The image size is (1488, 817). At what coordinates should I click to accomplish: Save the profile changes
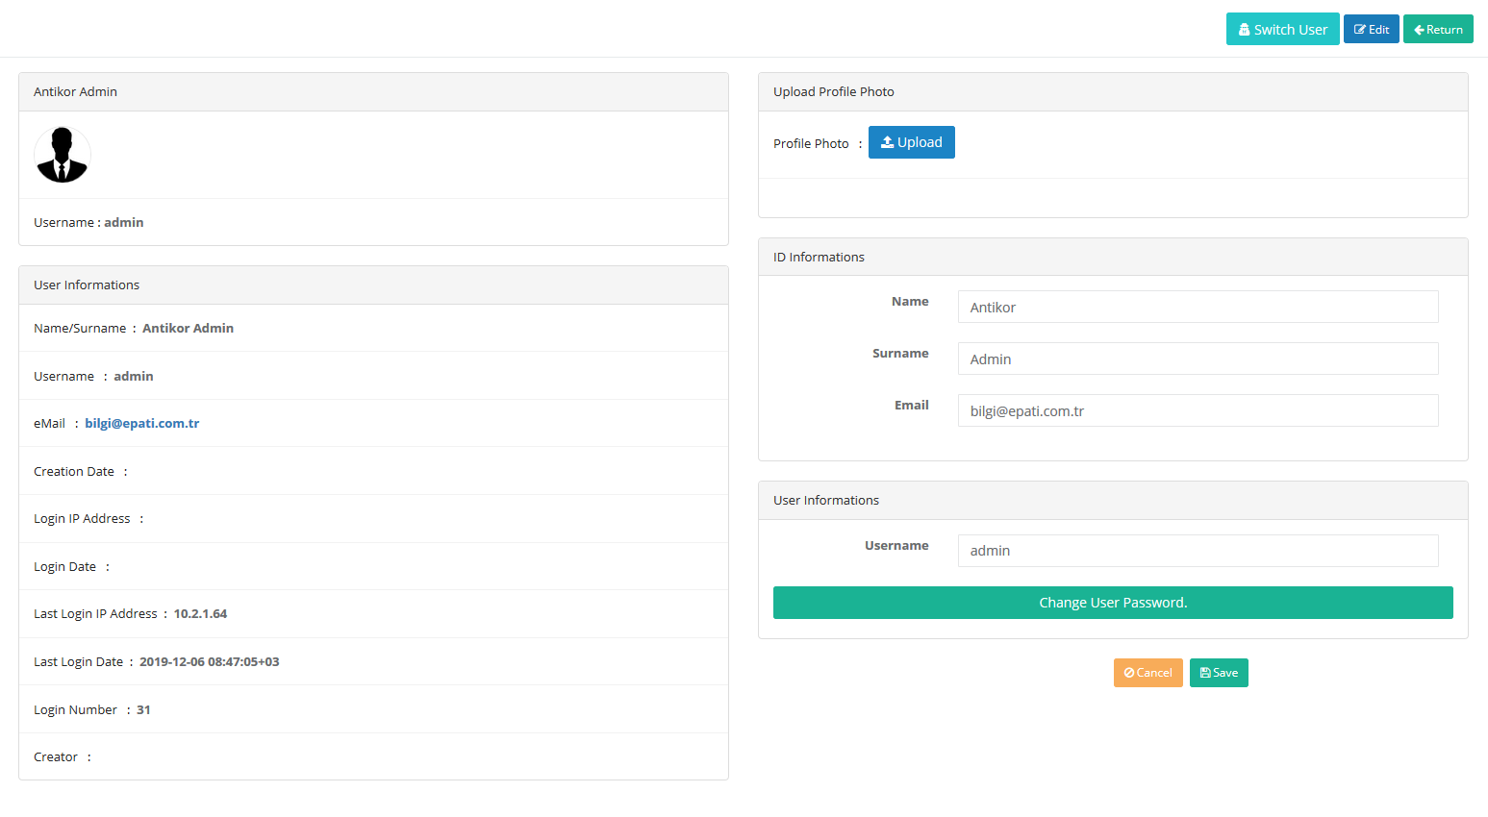tap(1219, 673)
